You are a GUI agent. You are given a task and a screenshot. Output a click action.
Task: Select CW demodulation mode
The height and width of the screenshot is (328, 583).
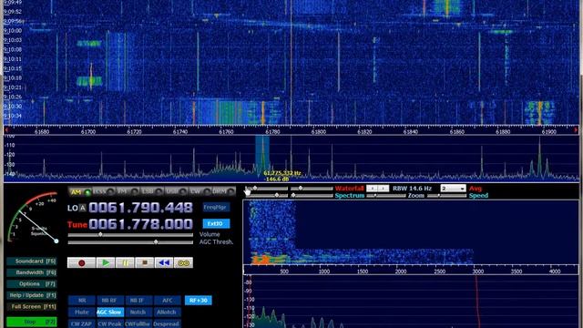pyautogui.click(x=200, y=192)
